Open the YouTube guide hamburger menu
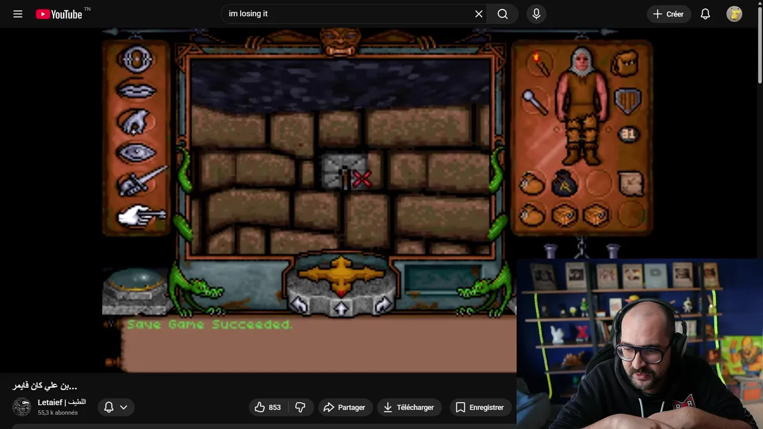Viewport: 763px width, 429px height. pyautogui.click(x=18, y=14)
